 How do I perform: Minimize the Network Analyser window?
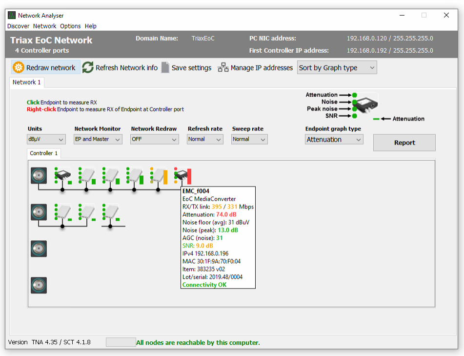coord(402,15)
